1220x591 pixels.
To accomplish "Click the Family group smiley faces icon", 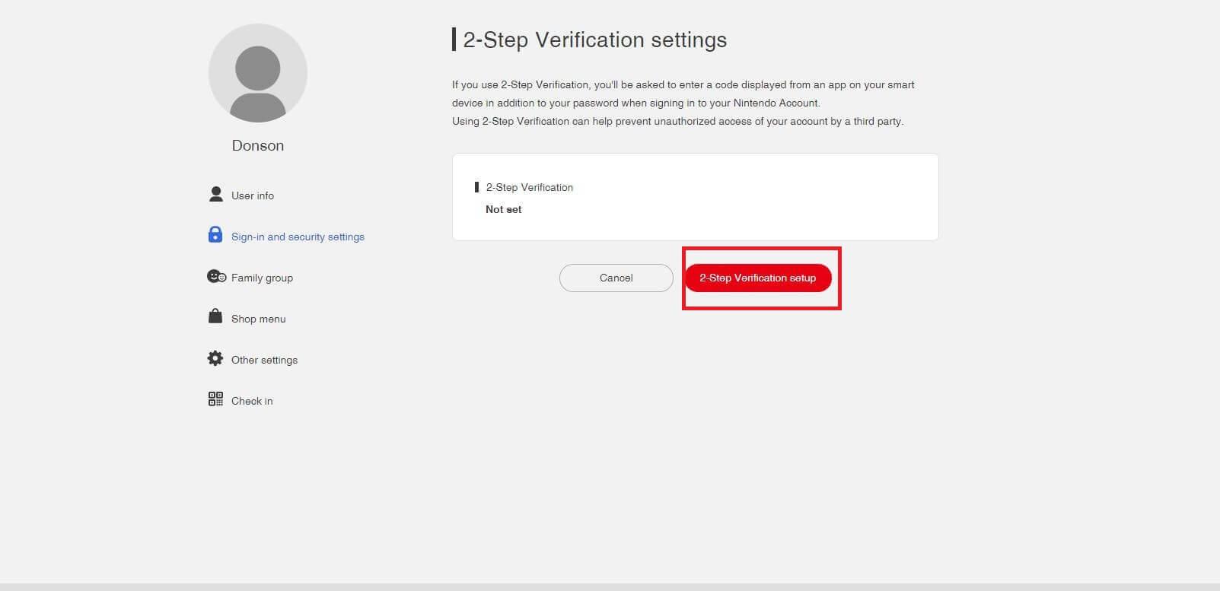I will coord(216,276).
